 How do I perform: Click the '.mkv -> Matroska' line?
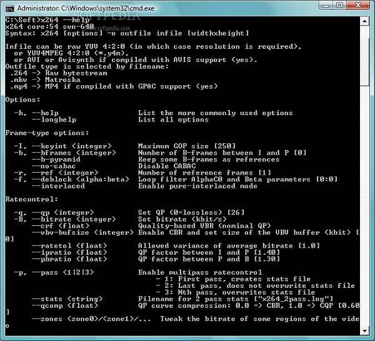point(45,79)
